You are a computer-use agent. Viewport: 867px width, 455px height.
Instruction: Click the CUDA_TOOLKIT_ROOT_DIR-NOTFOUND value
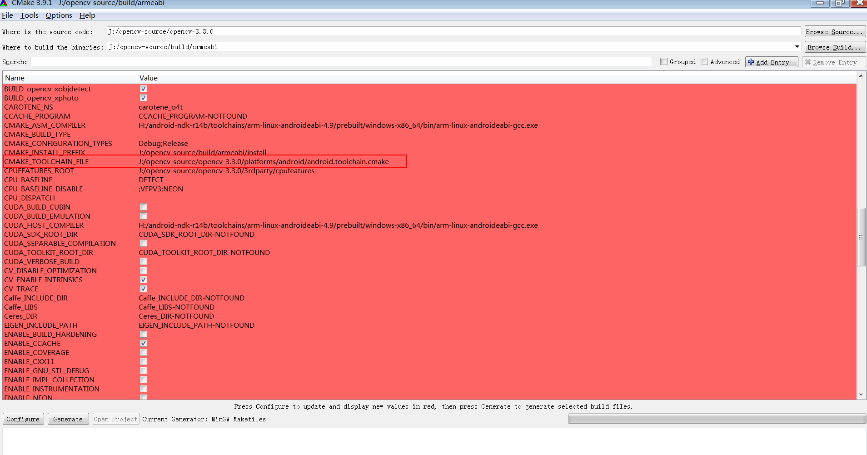(x=204, y=252)
